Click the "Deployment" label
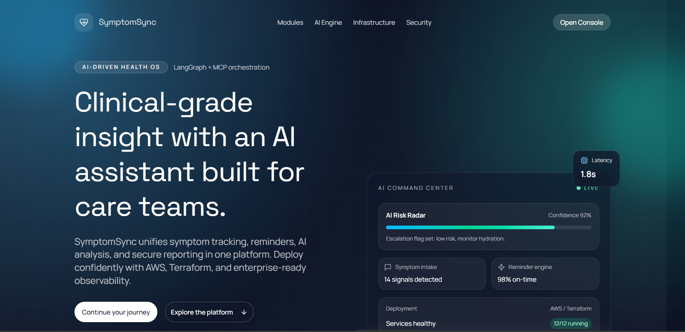Viewport: 685px width, 332px height. point(401,309)
